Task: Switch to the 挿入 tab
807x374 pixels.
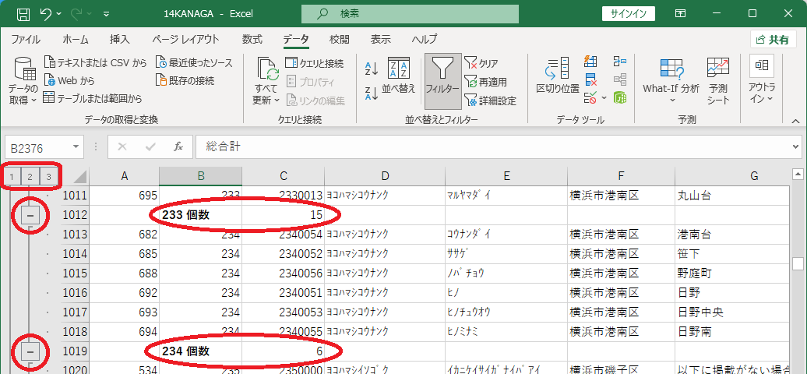Action: tap(120, 39)
